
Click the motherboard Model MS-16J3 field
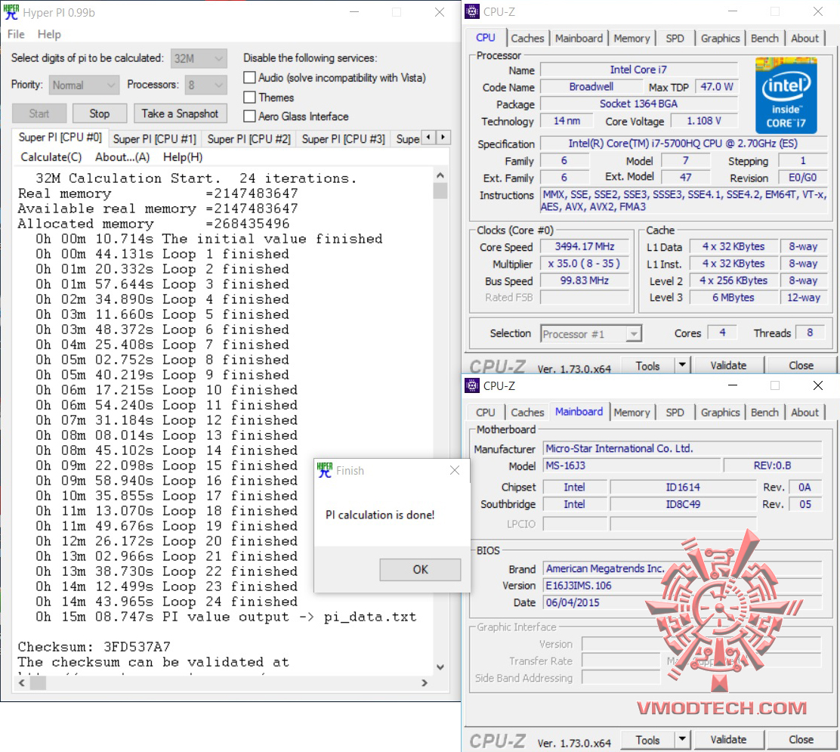pos(632,466)
